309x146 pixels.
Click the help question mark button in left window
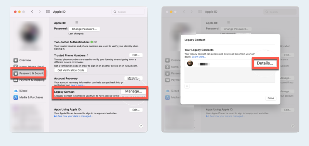point(141,126)
